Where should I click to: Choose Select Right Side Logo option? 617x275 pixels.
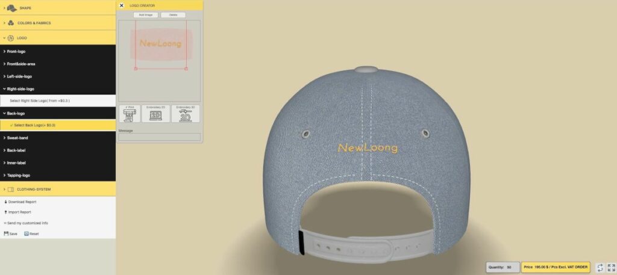pyautogui.click(x=58, y=101)
